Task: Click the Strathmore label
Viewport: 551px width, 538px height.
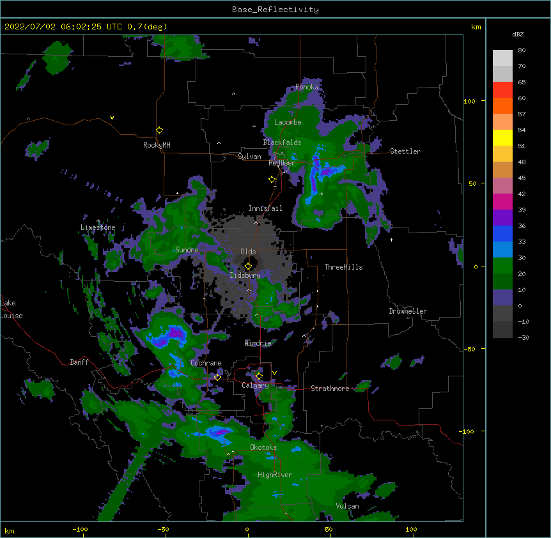Action: [330, 388]
